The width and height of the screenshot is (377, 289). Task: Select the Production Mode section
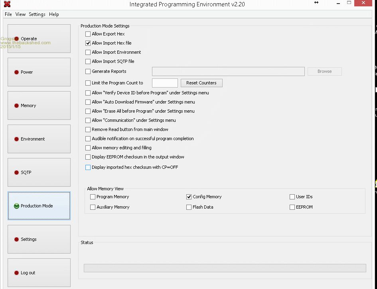click(x=39, y=206)
